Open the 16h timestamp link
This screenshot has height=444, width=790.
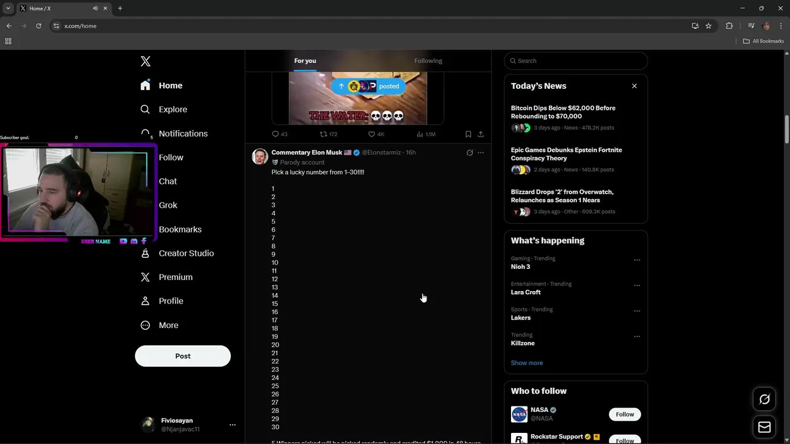[x=410, y=152]
